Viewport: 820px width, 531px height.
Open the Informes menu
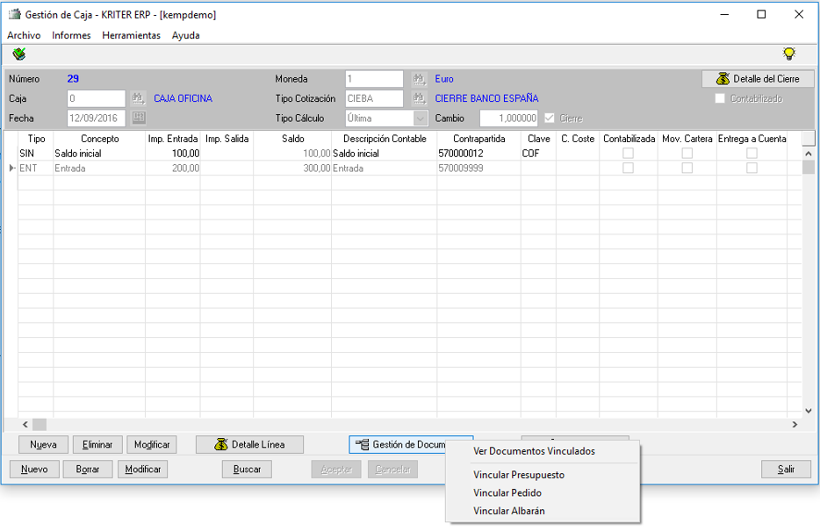[71, 35]
